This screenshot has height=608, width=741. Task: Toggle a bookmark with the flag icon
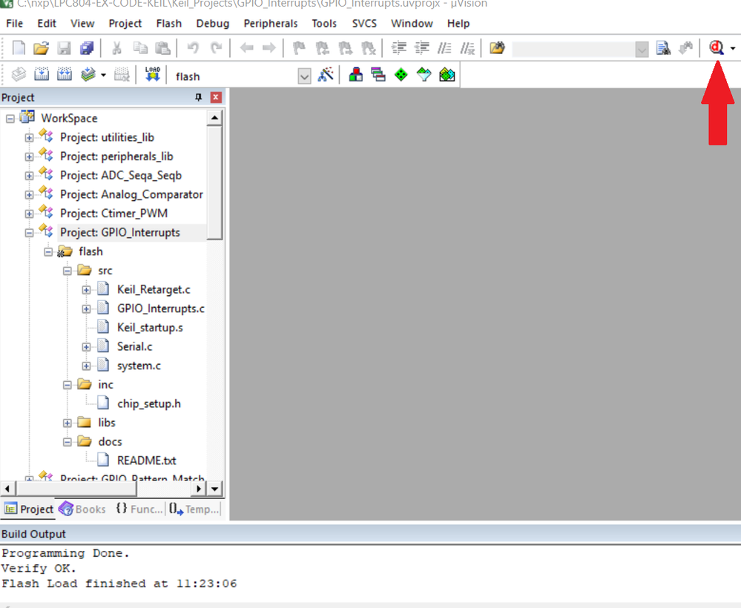(300, 47)
